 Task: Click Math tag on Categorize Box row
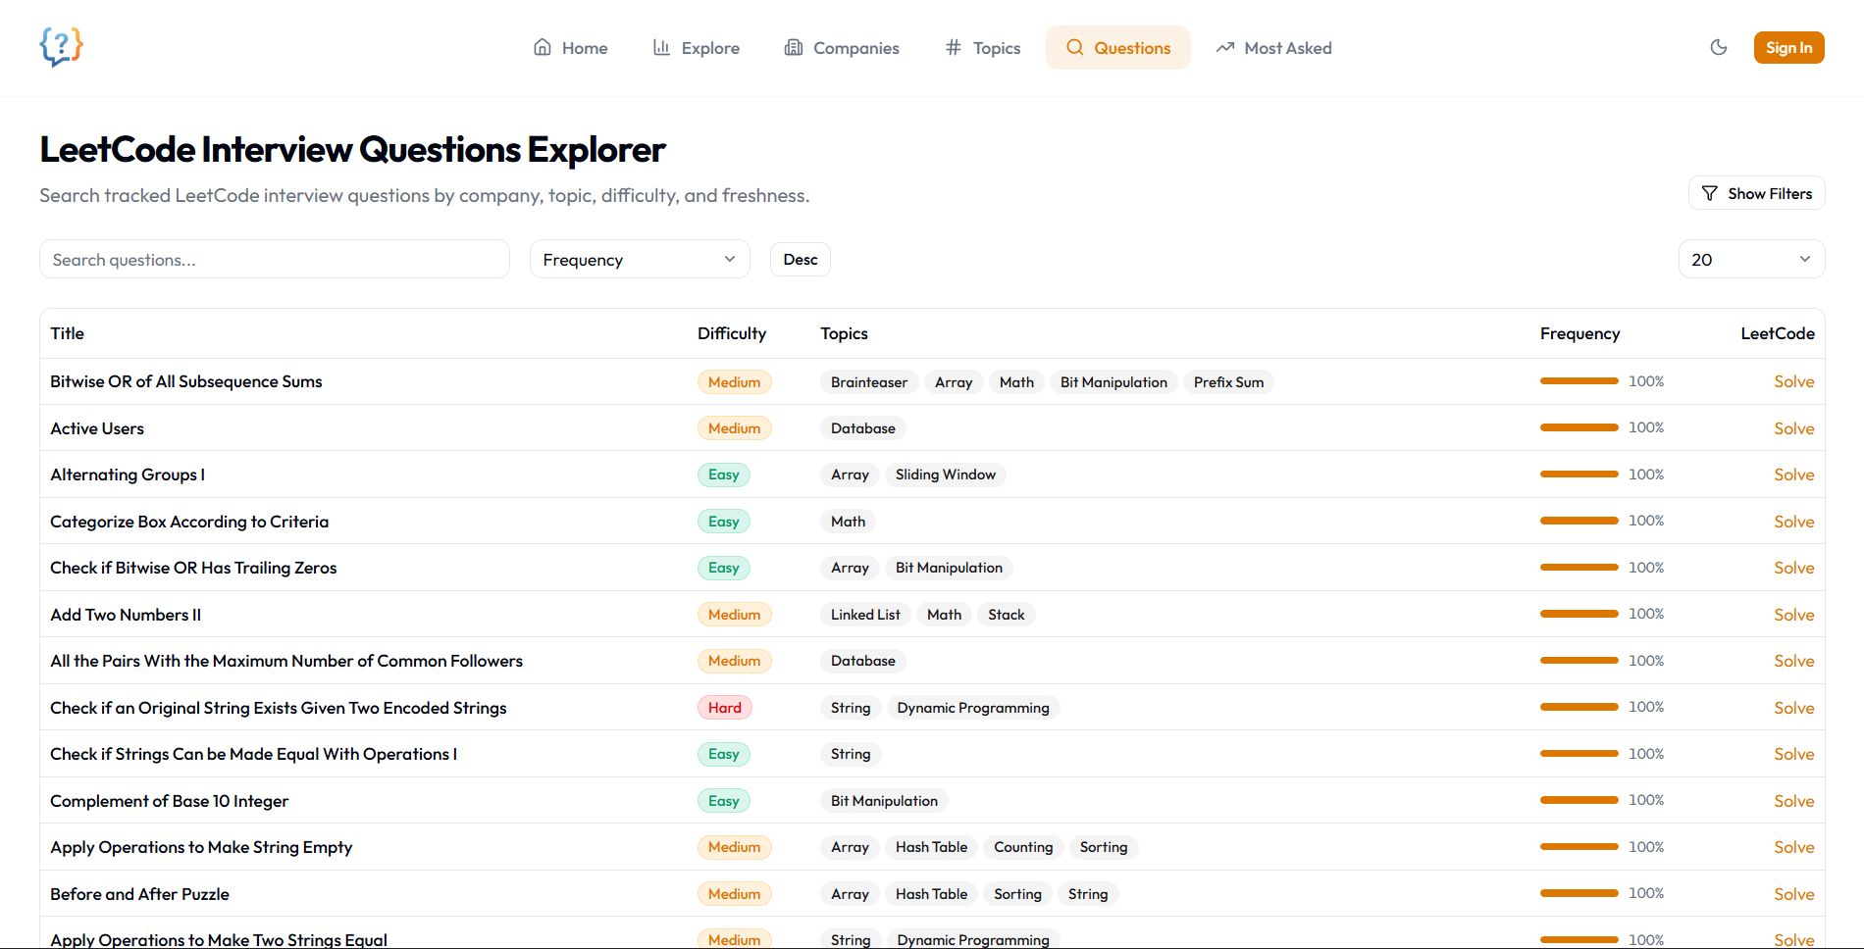click(x=848, y=522)
